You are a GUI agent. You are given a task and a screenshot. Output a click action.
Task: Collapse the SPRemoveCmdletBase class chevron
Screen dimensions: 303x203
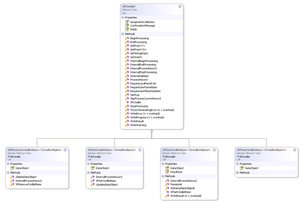coord(65,150)
